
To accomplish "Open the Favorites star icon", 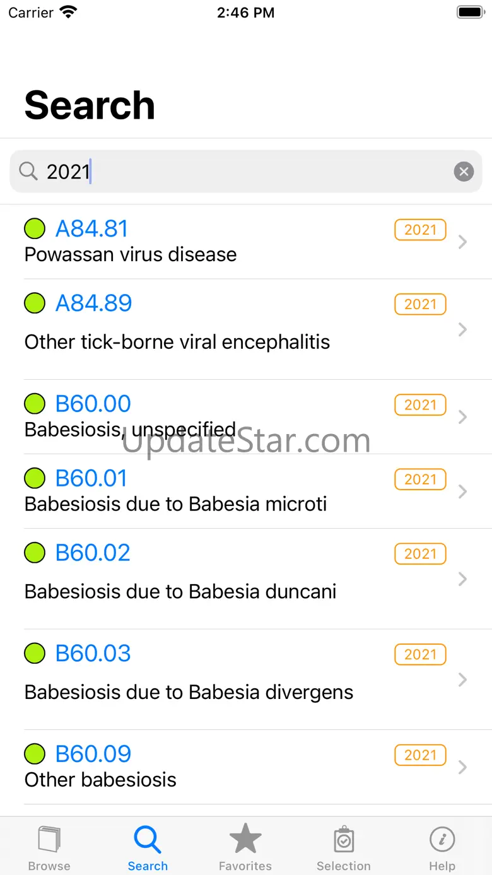I will pos(245,840).
